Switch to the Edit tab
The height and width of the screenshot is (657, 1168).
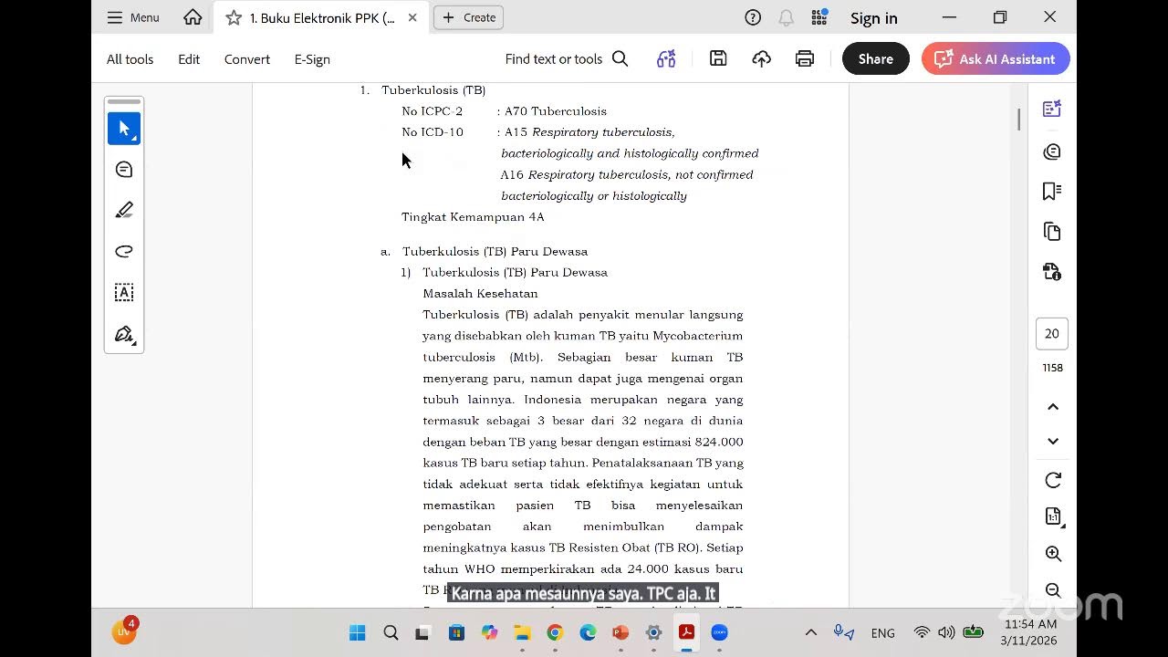pyautogui.click(x=189, y=59)
